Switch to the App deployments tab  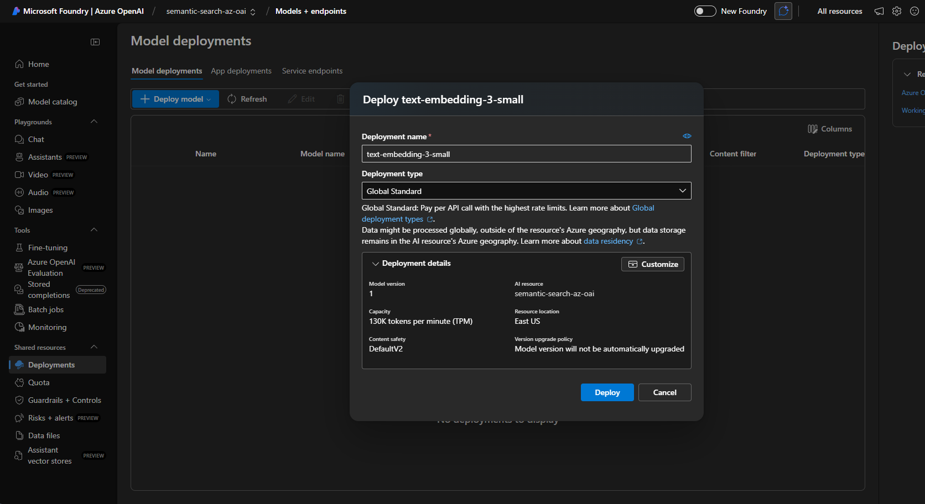(x=241, y=71)
